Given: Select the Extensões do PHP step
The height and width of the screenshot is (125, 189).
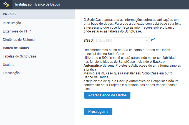Looking at the screenshot, I should (x=17, y=31).
